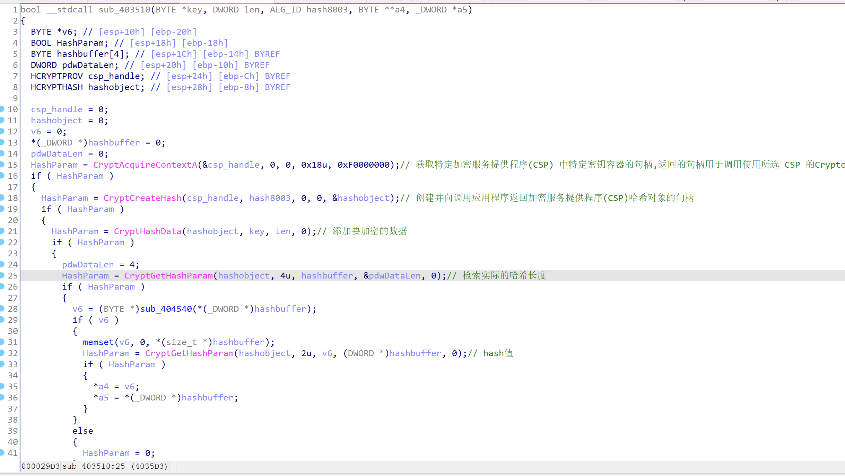Click the breakpoint dot on line 32
The image size is (845, 476).
2,353
